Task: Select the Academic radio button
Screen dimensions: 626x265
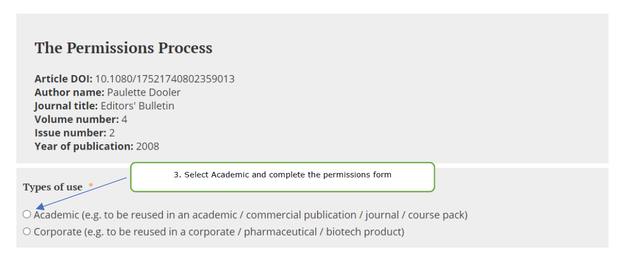Action: pos(27,214)
